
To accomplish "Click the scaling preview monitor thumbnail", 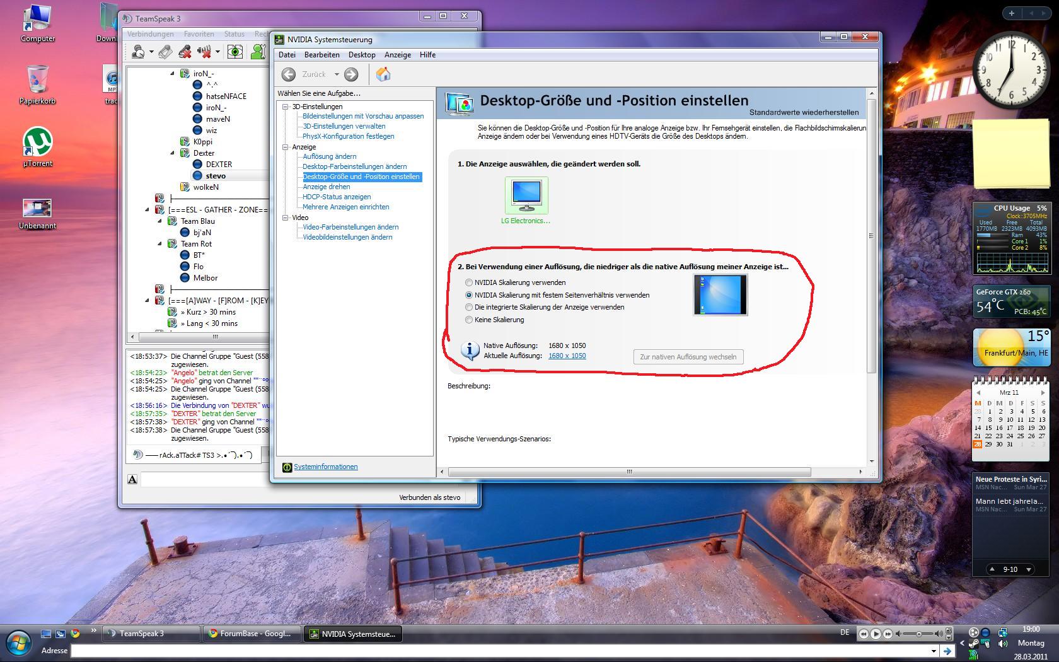I will [x=720, y=294].
